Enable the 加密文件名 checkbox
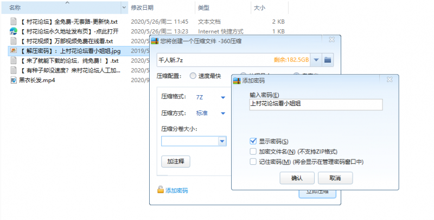This screenshot has width=434, height=220. (253, 152)
